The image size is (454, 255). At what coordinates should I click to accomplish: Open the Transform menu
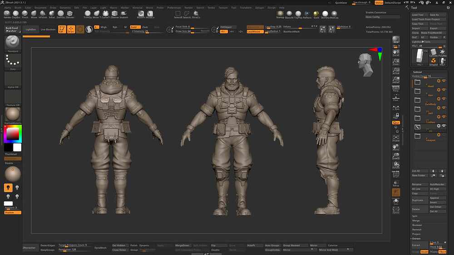tap(246, 8)
